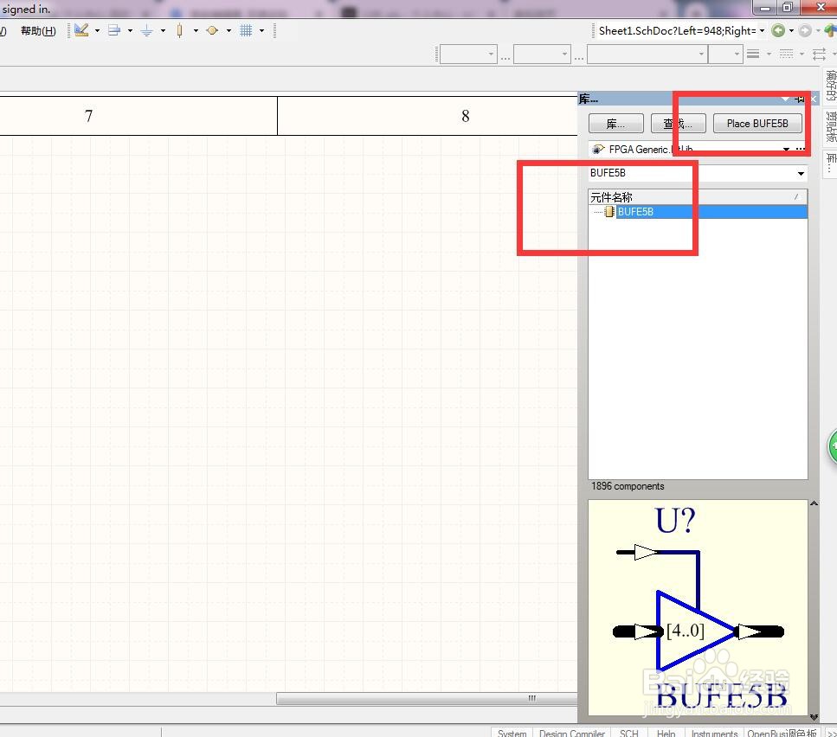This screenshot has width=837, height=737.
Task: Open the FPGA Generic library dropdown
Action: pyautogui.click(x=786, y=150)
